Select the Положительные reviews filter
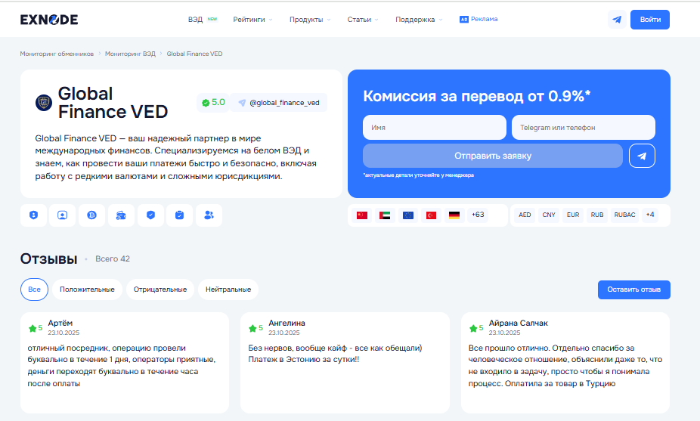The image size is (700, 421). point(87,289)
